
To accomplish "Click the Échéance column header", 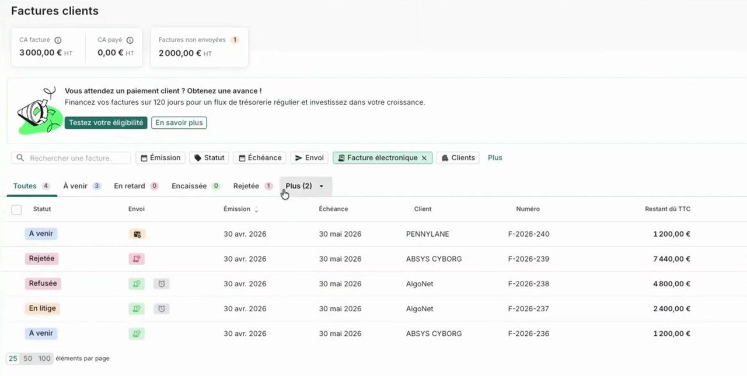I will pyautogui.click(x=333, y=209).
